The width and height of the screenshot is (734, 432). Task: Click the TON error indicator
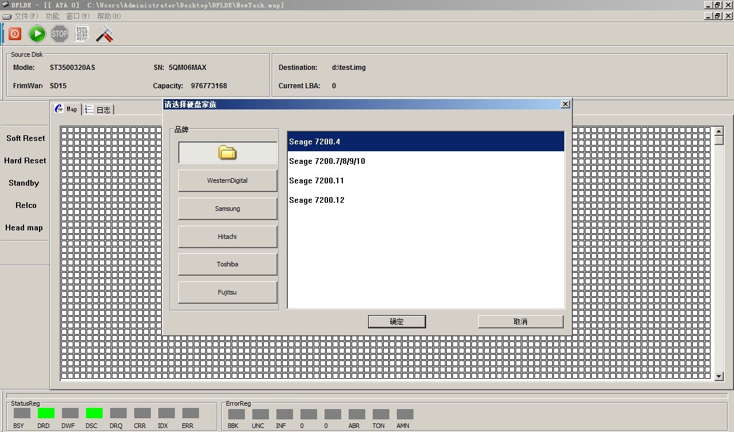tap(381, 414)
